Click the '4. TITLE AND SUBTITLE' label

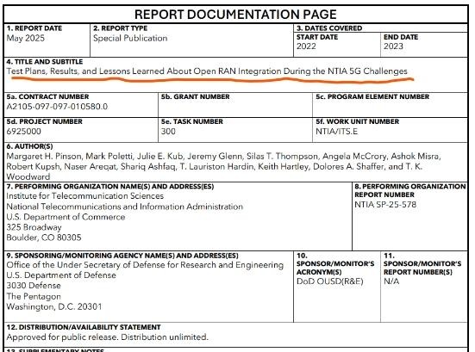45,62
